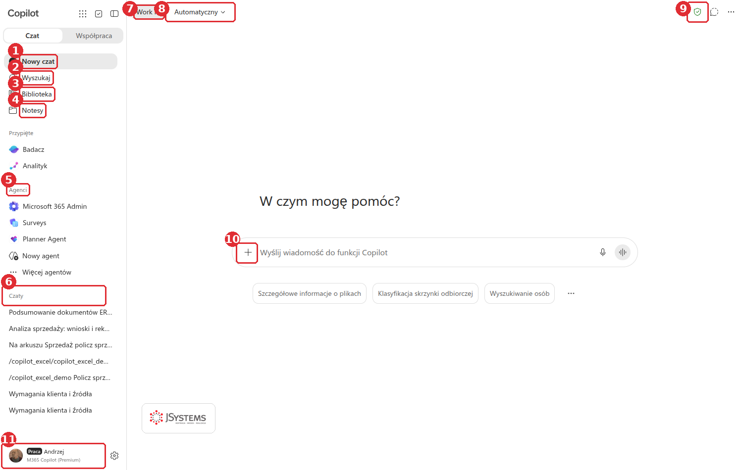Screen dimensions: 743x470
Task: Open the top-right more options ellipsis
Action: click(731, 12)
